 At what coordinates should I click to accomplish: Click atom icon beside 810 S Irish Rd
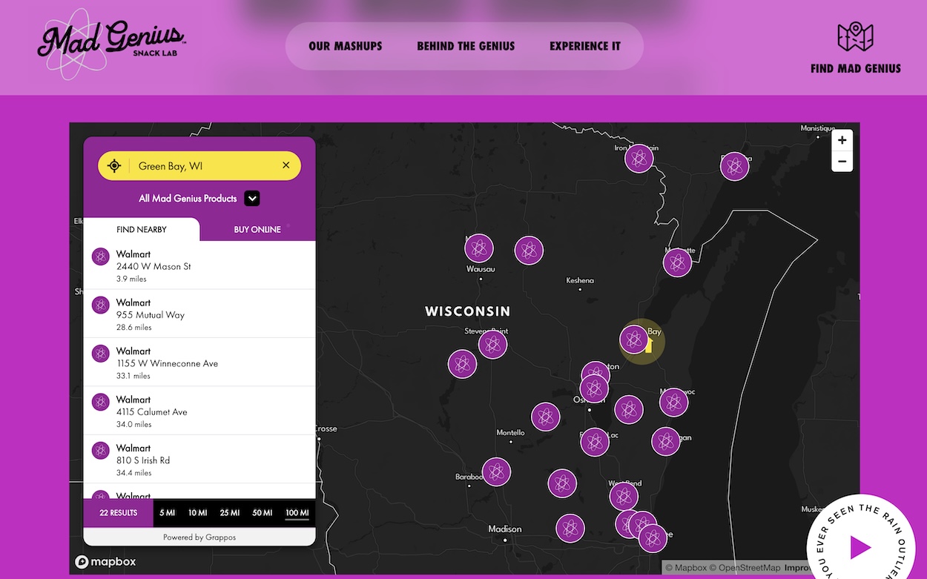pos(101,450)
